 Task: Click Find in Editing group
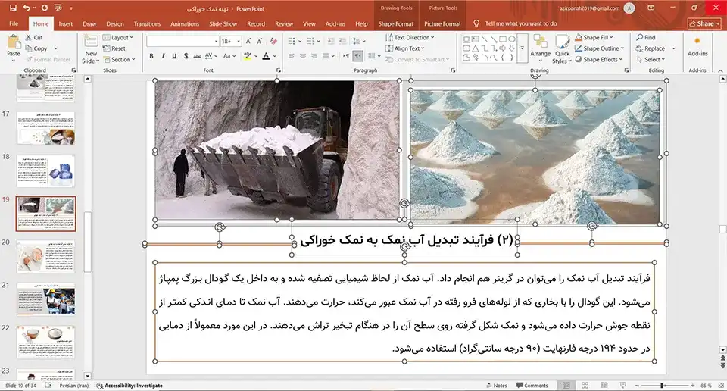pyautogui.click(x=646, y=38)
